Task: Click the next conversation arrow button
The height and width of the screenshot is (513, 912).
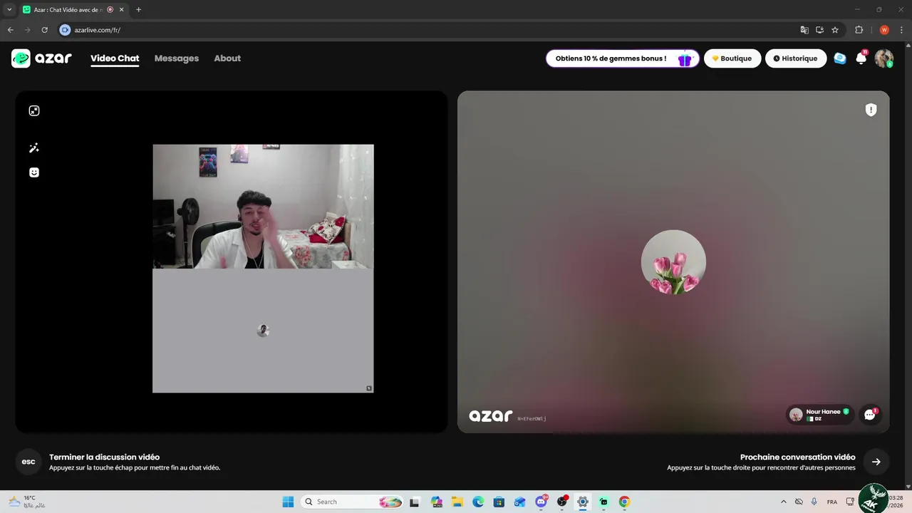Action: pyautogui.click(x=876, y=462)
